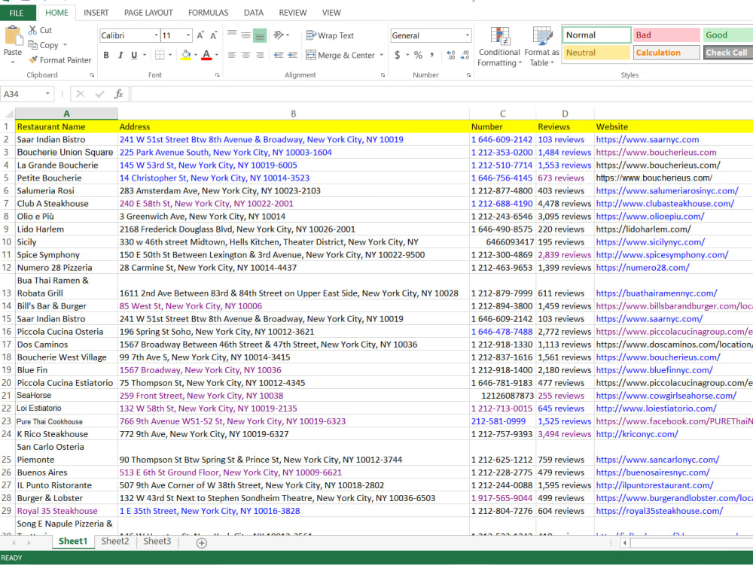
Task: Toggle Bold formatting
Action: [106, 55]
